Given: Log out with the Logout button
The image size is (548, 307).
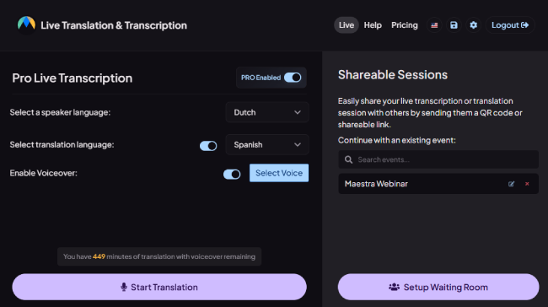Looking at the screenshot, I should 510,25.
